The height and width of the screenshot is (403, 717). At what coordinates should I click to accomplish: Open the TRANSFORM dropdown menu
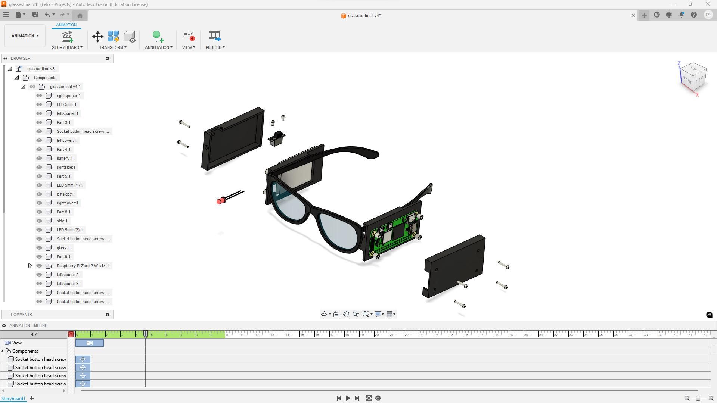(x=113, y=47)
